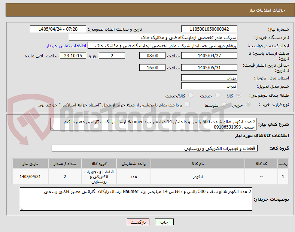Screen dimensions: 295x232
Task: Click the resize handle of description box
Action: [52, 129]
